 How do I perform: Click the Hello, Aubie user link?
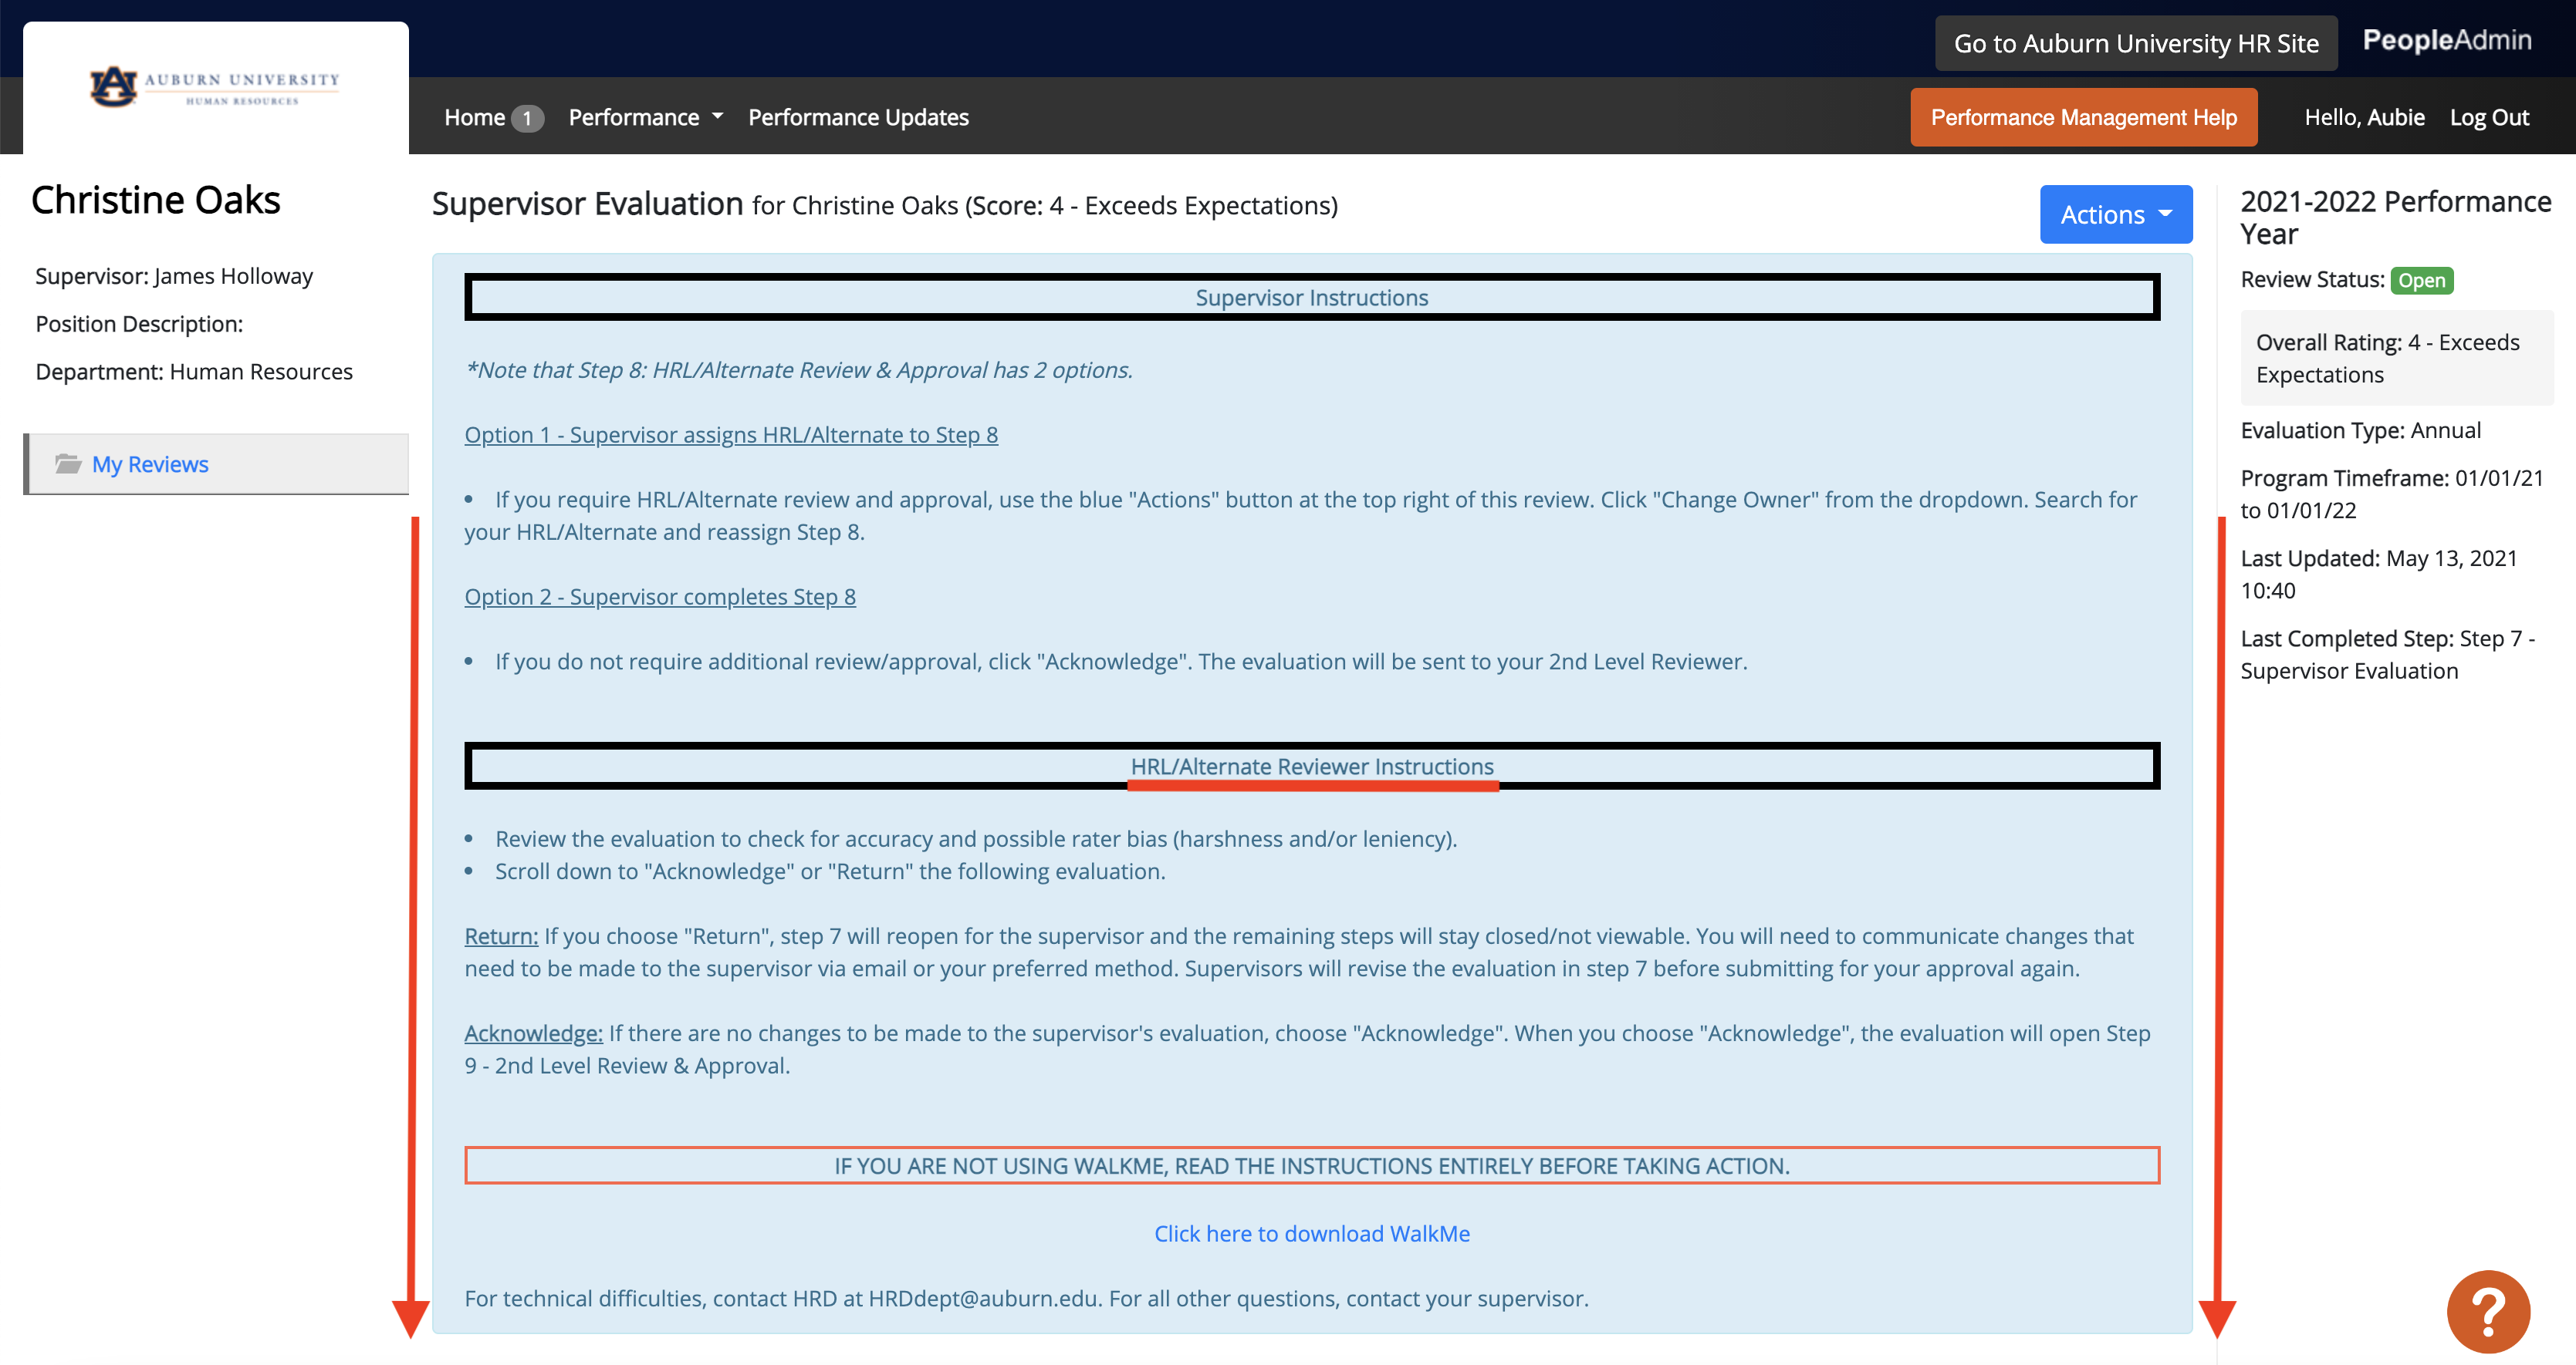click(2364, 117)
